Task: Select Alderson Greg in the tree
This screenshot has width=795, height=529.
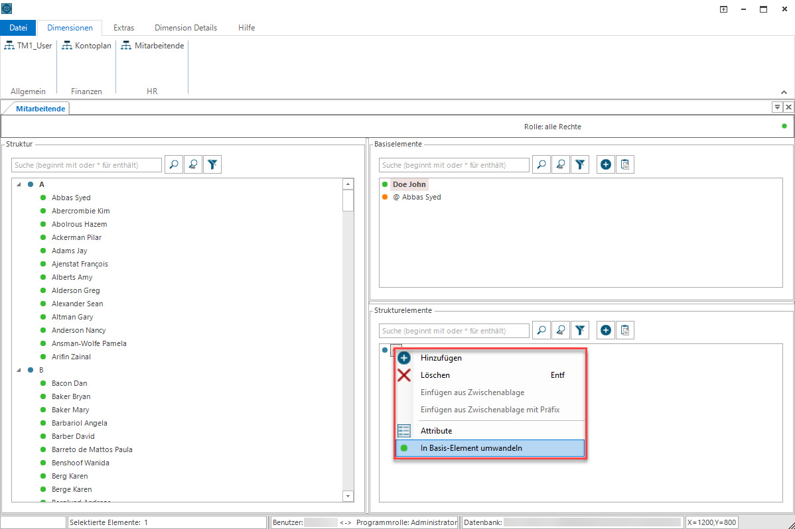Action: click(76, 290)
